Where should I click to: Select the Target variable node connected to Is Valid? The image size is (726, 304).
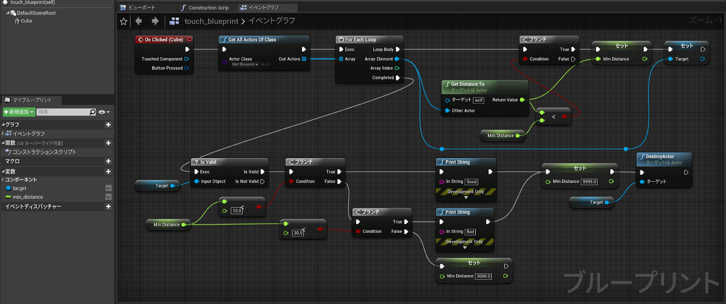tap(158, 186)
